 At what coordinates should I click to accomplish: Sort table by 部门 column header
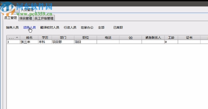tap(63, 38)
